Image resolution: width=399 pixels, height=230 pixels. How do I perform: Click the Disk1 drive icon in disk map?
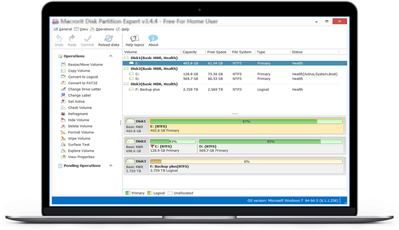(x=130, y=121)
